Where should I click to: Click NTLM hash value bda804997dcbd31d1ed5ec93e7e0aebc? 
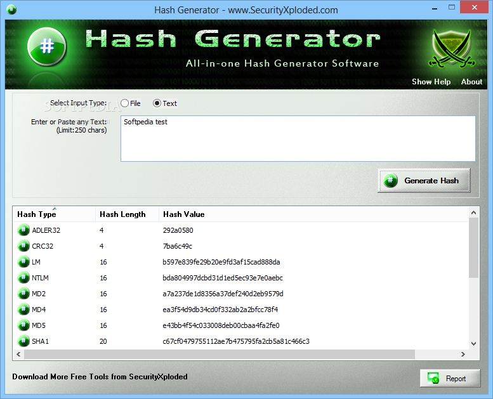click(223, 278)
